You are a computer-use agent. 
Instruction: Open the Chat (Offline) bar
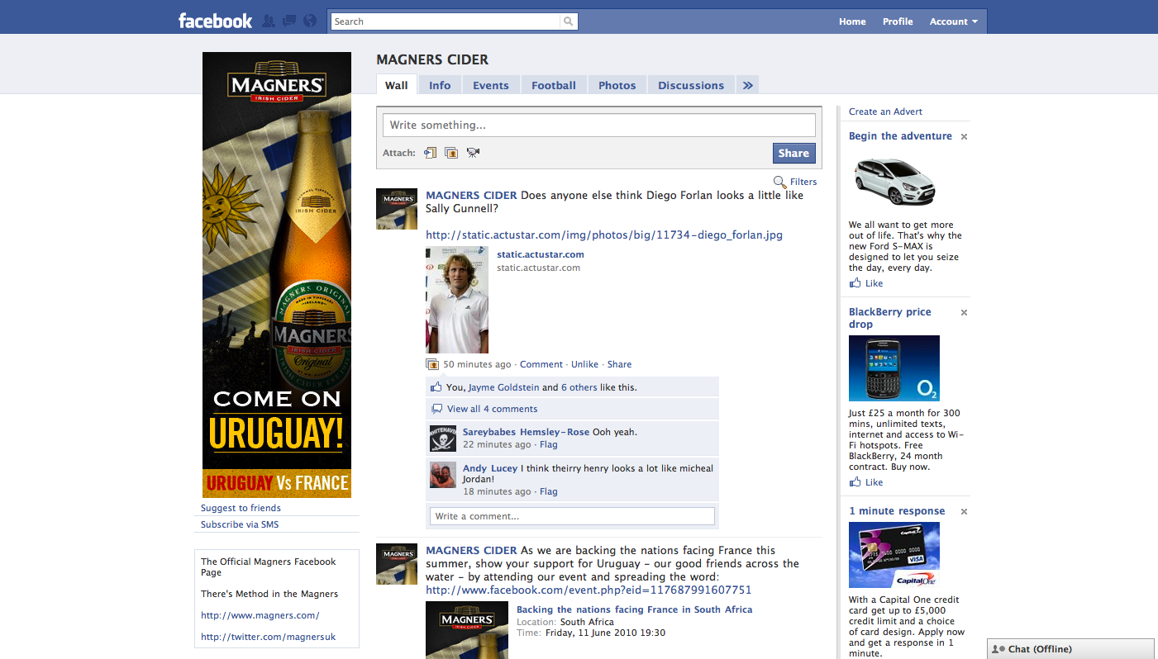1070,649
